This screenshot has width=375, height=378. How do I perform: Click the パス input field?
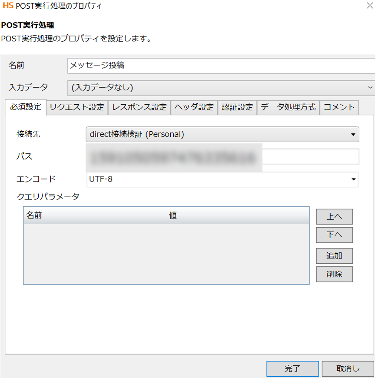[x=222, y=157]
